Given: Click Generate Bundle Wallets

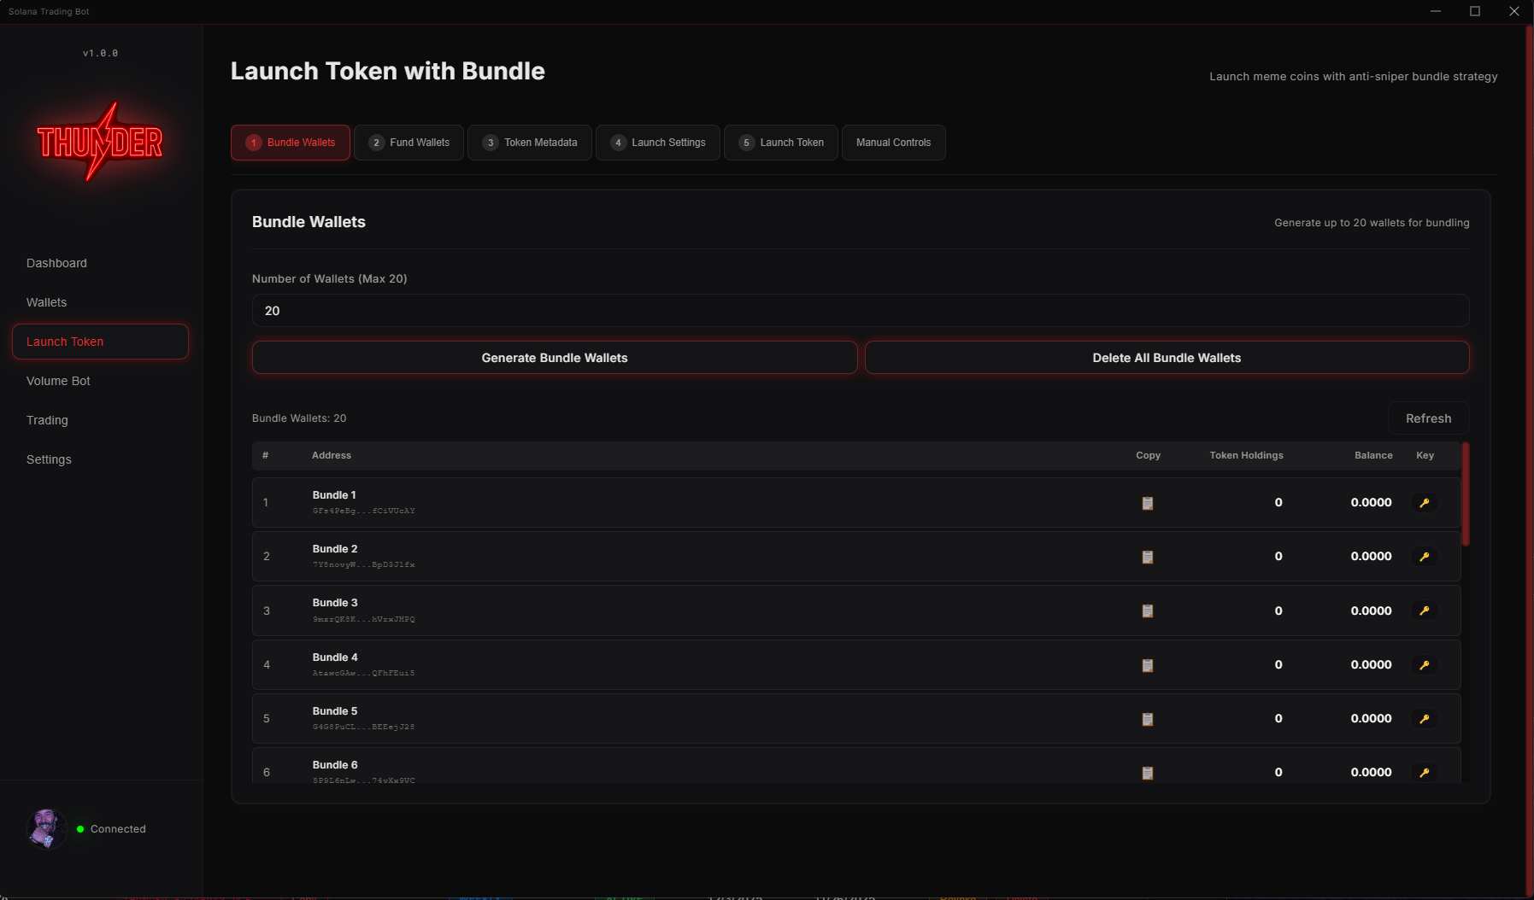Looking at the screenshot, I should point(554,358).
